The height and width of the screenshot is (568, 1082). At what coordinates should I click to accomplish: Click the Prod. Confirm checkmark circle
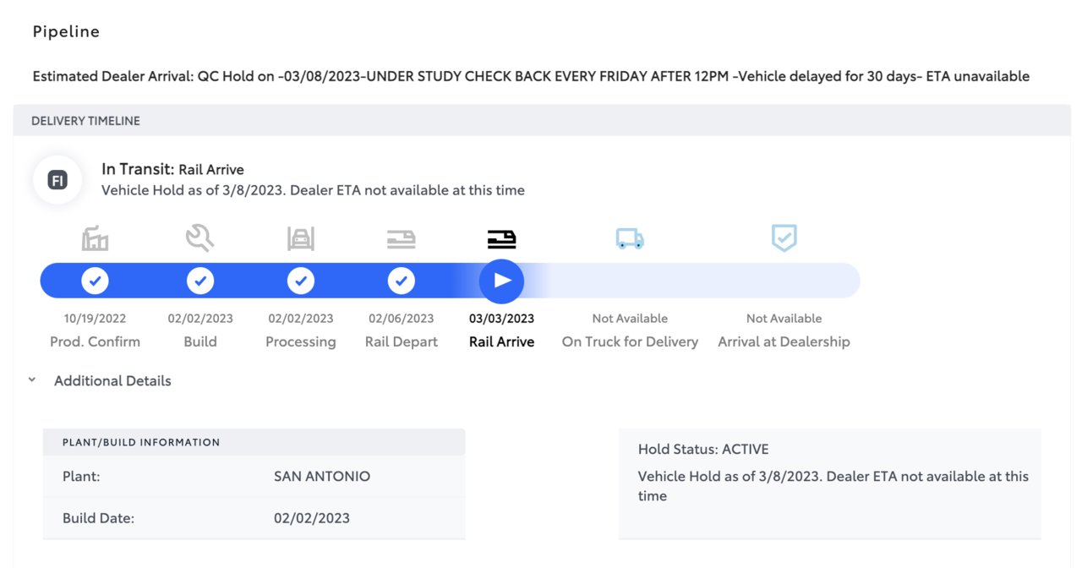coord(95,280)
